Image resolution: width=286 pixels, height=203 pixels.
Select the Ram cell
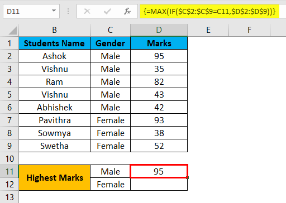pyautogui.click(x=54, y=81)
